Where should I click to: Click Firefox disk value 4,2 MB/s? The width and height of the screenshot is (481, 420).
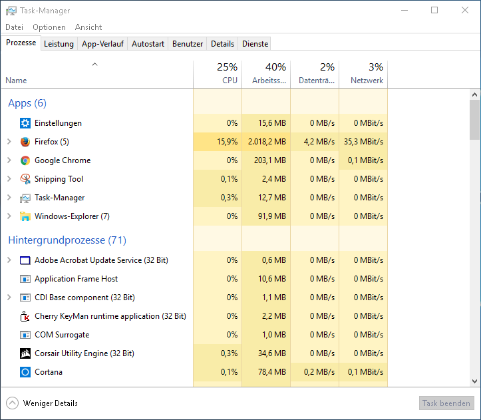coord(319,142)
